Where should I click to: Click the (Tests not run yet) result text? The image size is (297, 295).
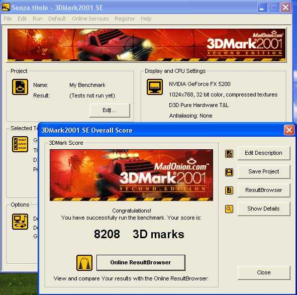click(92, 95)
